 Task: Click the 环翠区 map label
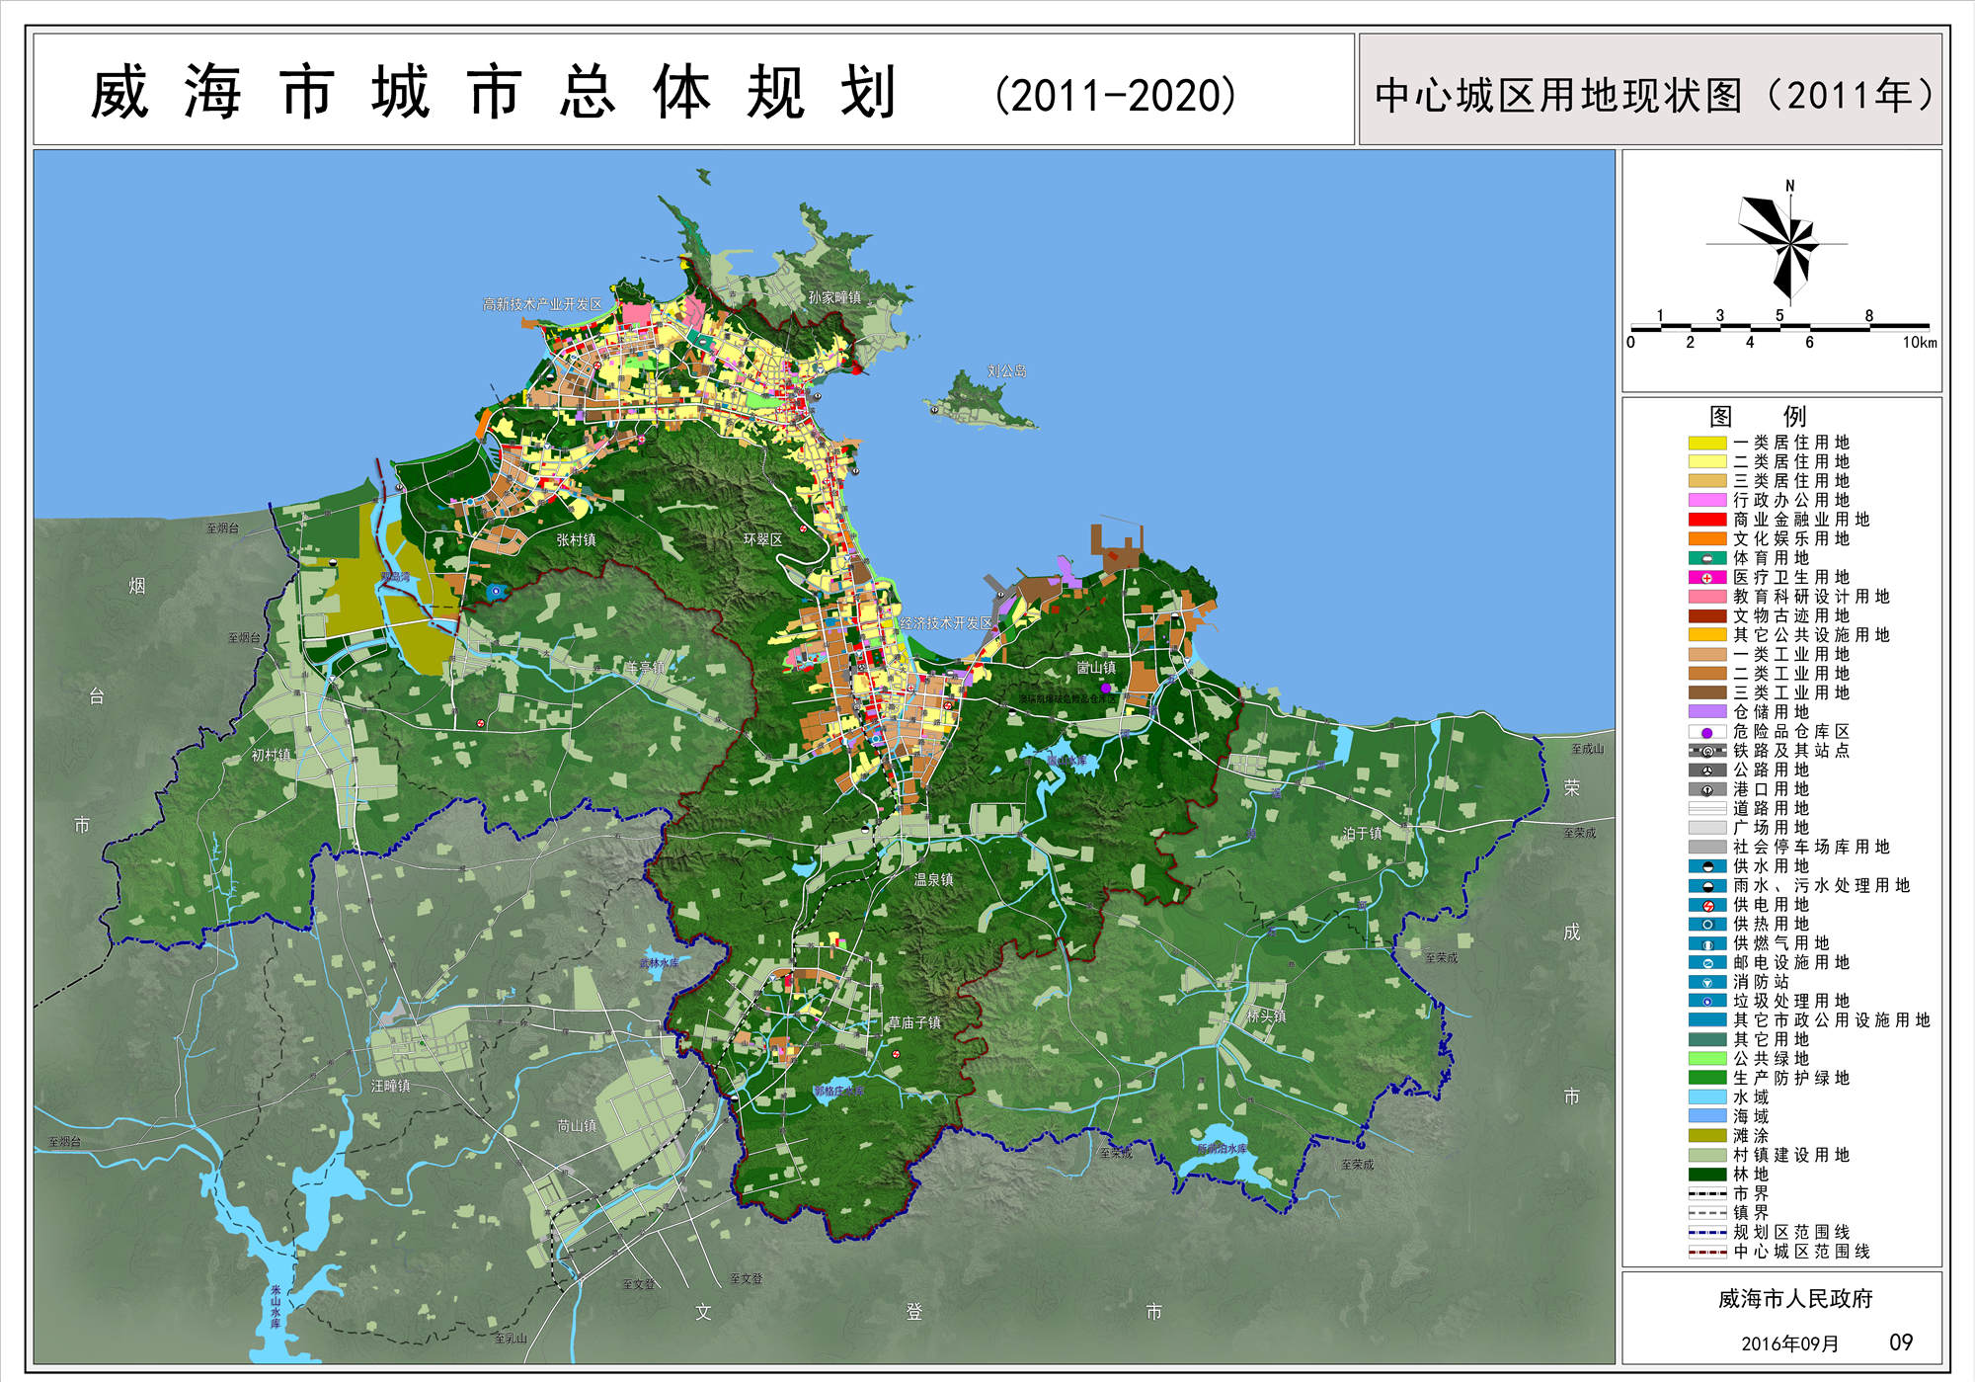tap(762, 539)
